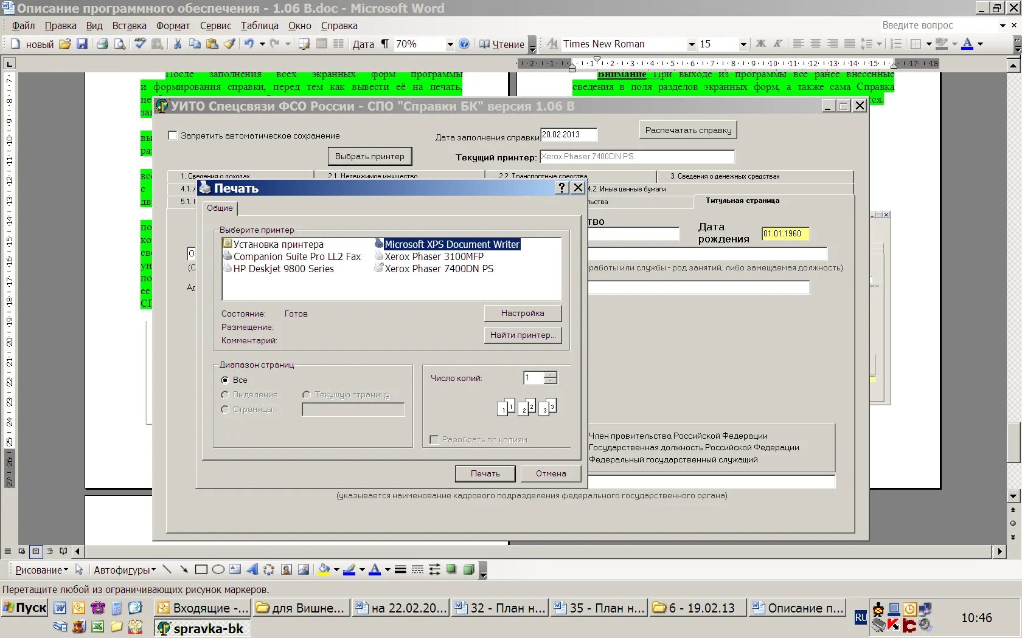This screenshot has width=1022, height=638.
Task: Open the Вставка menu
Action: (x=129, y=26)
